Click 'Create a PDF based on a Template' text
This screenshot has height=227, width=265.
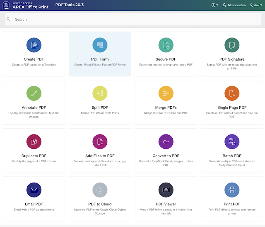(x=34, y=65)
